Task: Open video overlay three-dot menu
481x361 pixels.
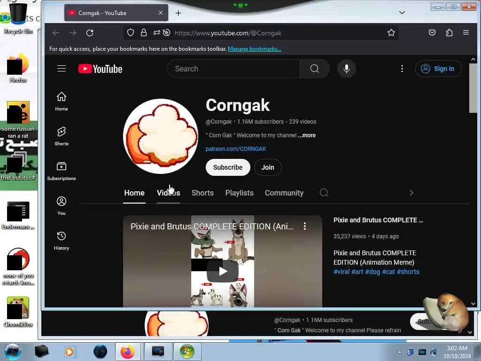Action: pos(304,226)
